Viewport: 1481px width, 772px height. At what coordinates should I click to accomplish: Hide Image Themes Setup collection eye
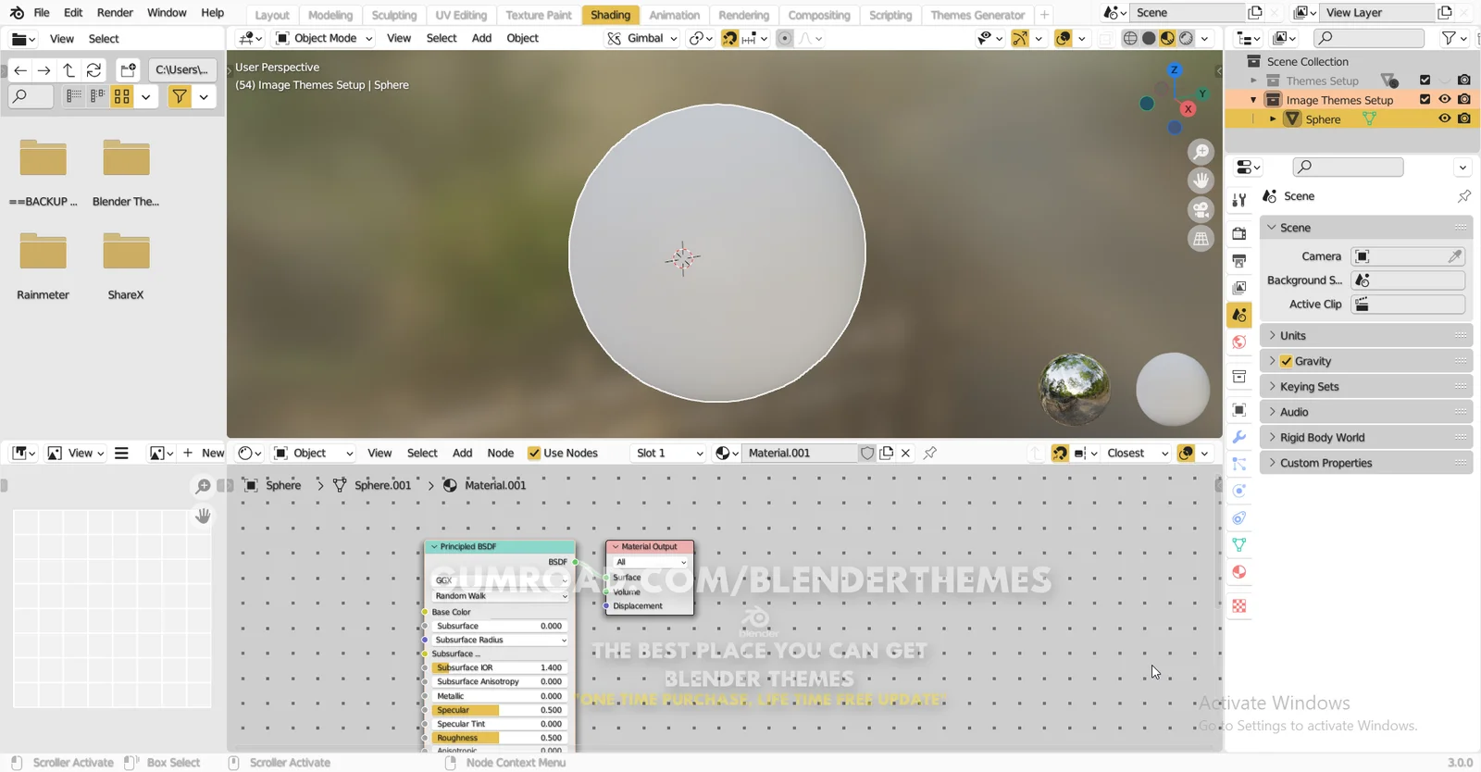point(1444,99)
